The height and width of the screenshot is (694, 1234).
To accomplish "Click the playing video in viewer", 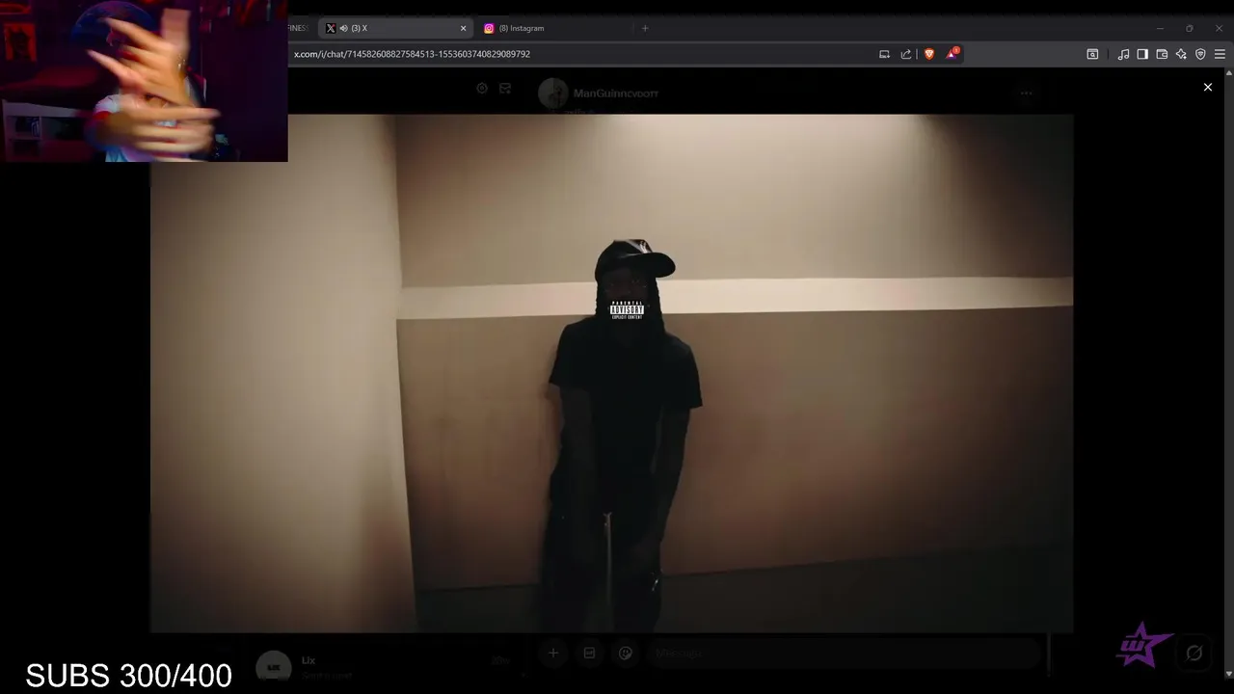I will (611, 373).
